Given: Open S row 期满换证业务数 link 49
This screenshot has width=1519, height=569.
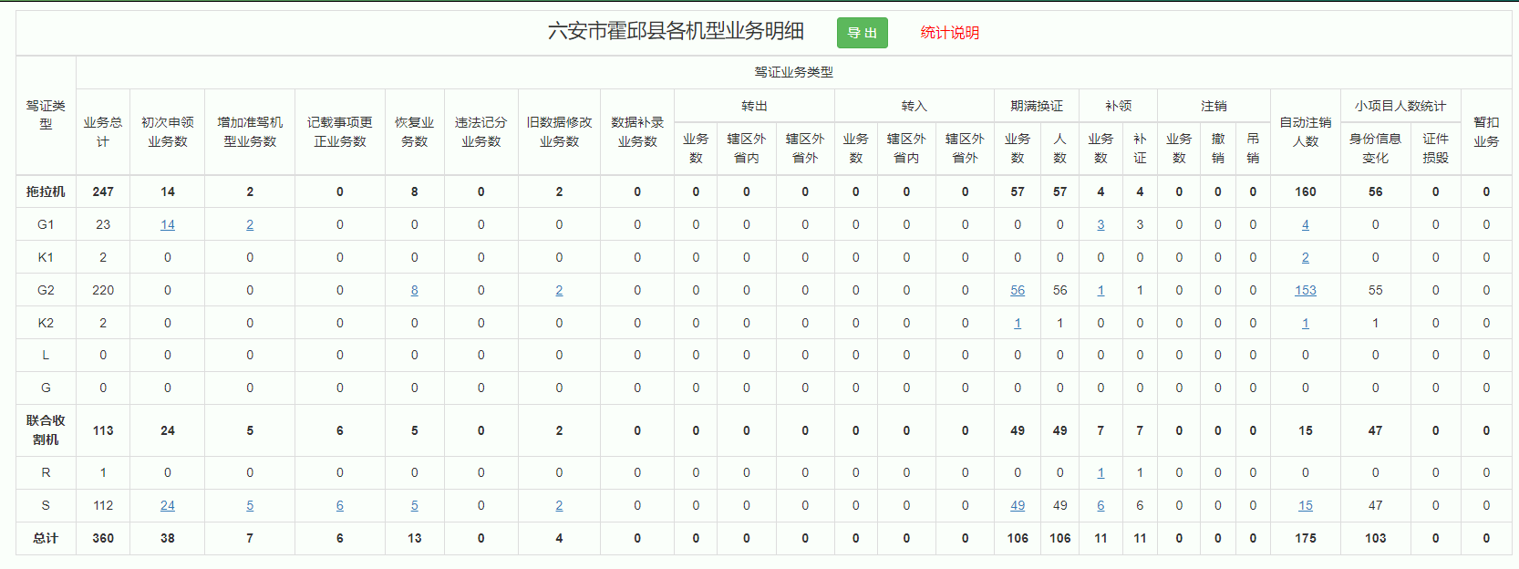Looking at the screenshot, I should click(x=1018, y=505).
